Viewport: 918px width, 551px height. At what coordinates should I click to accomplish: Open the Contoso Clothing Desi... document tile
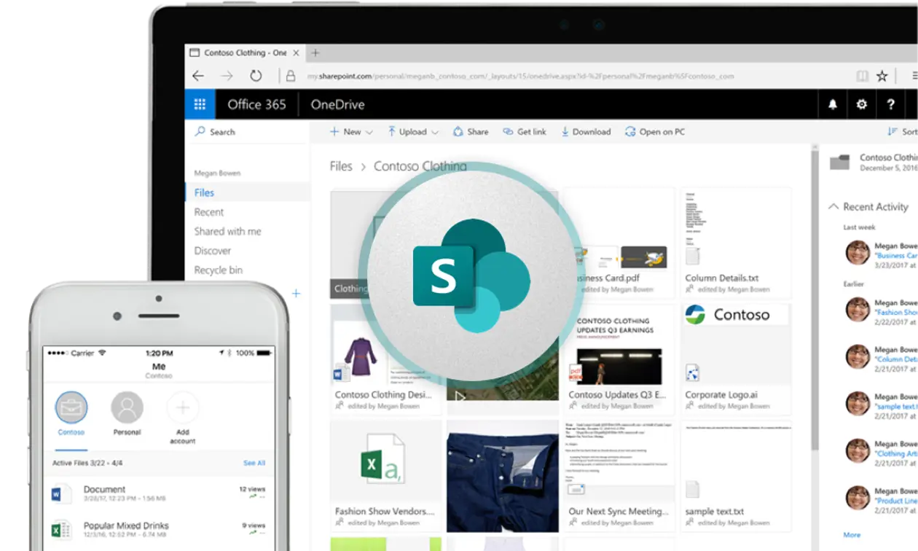386,359
